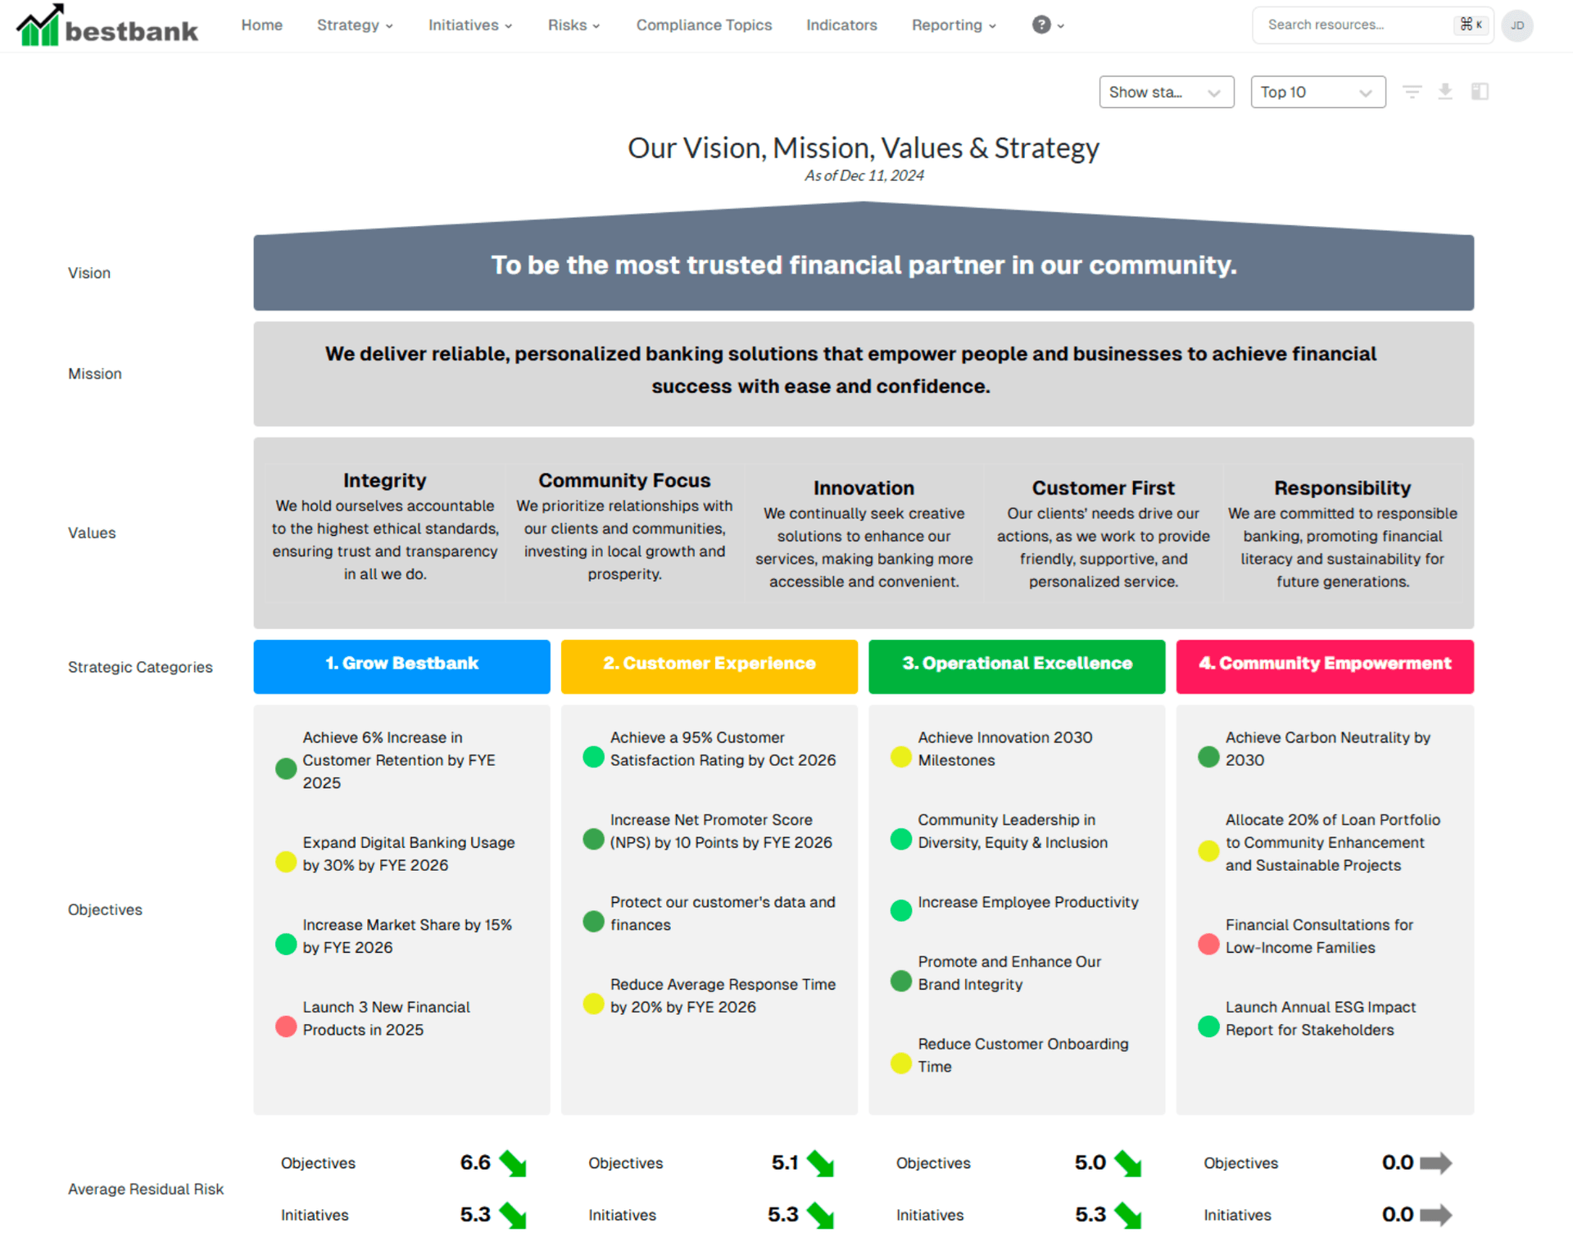Click the green status dot on Achieve Carbon Neutrality objective
1573x1260 pixels.
(1208, 757)
